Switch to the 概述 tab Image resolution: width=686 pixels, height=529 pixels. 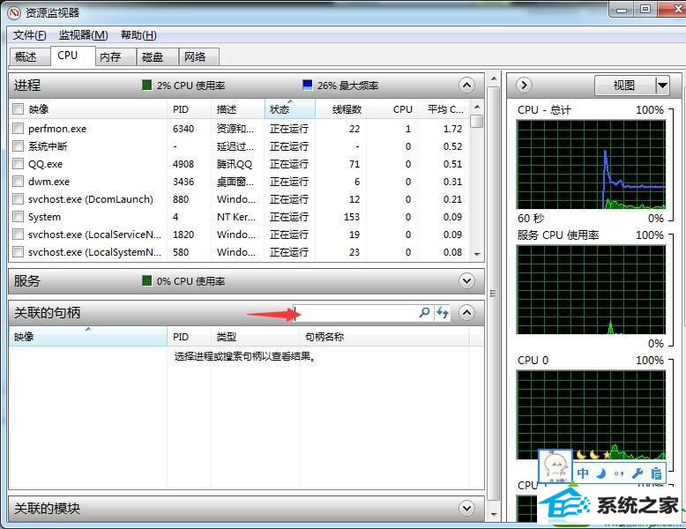click(29, 57)
